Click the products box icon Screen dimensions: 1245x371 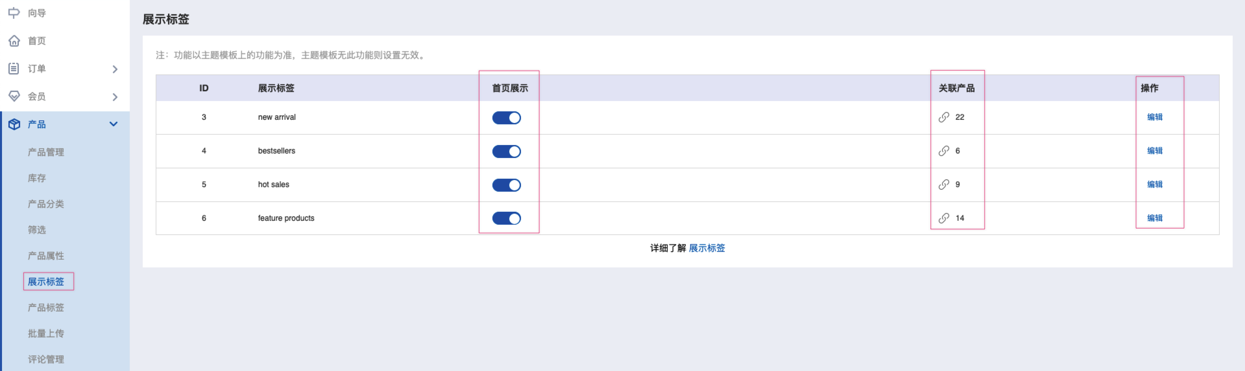coord(14,124)
